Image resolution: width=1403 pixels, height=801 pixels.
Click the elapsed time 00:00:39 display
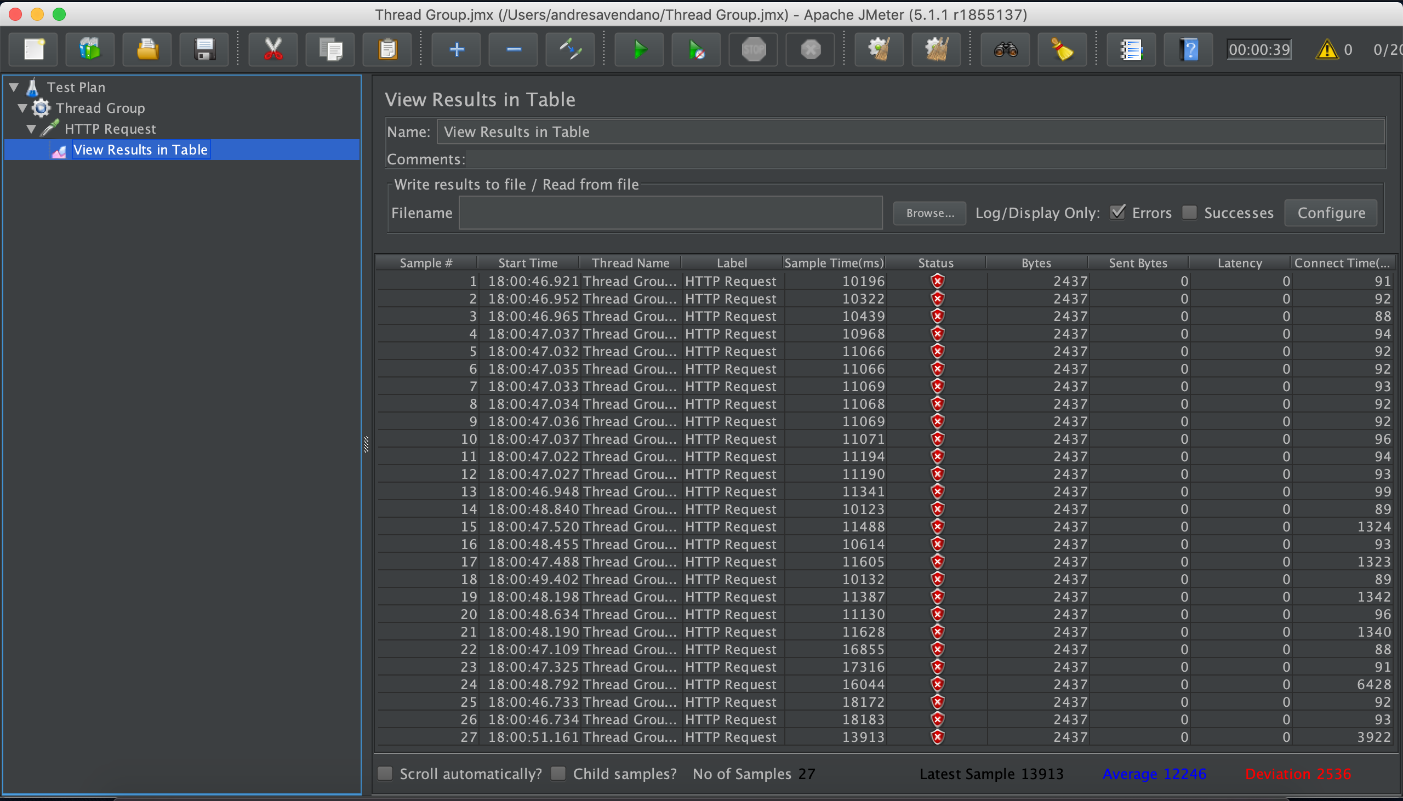pos(1259,49)
